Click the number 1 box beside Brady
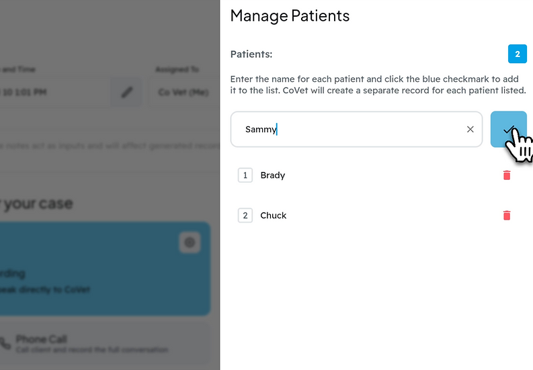Screen dimensions: 533x370 pos(245,175)
